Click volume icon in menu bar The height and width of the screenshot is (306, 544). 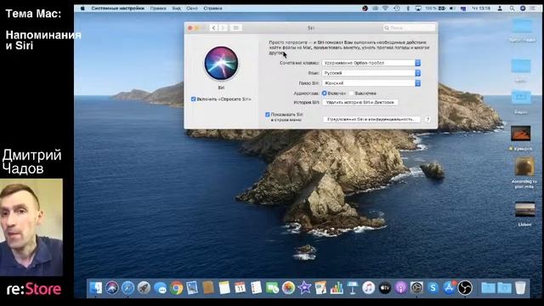452,8
